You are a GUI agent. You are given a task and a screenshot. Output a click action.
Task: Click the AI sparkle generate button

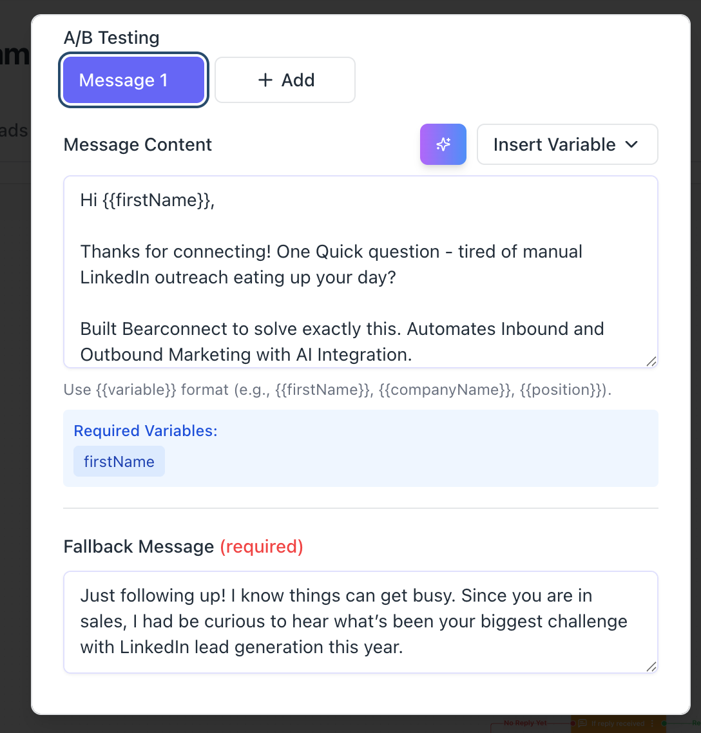(x=443, y=144)
